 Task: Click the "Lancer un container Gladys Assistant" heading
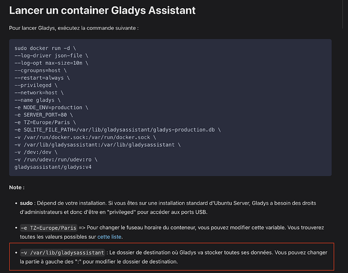pos(103,10)
